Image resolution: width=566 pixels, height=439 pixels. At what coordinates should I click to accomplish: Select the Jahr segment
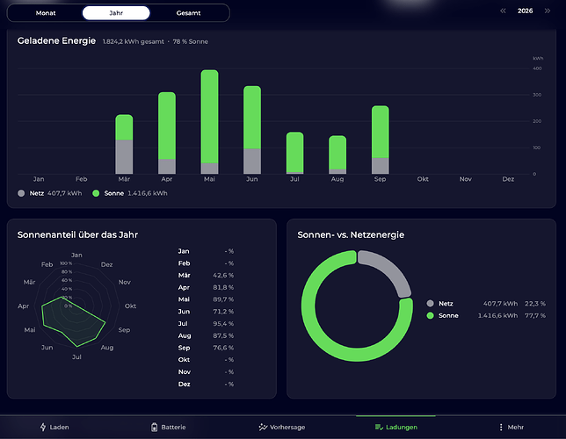point(116,13)
